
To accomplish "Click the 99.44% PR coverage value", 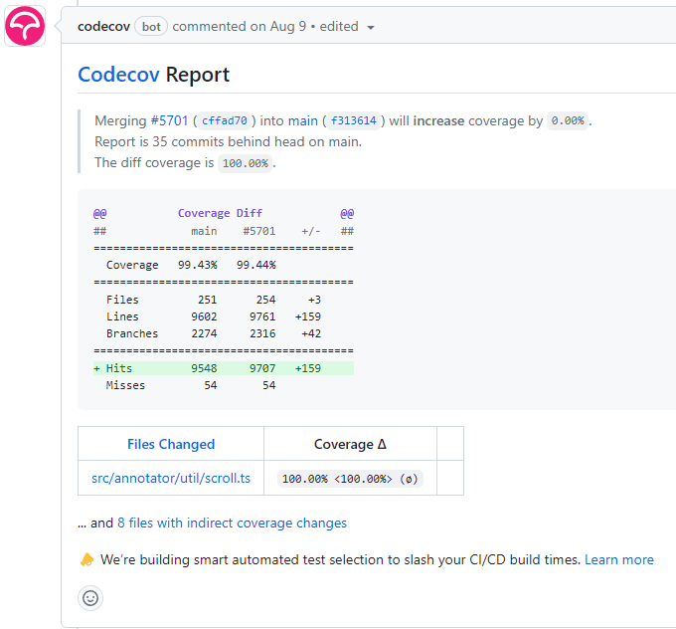I will tap(256, 265).
